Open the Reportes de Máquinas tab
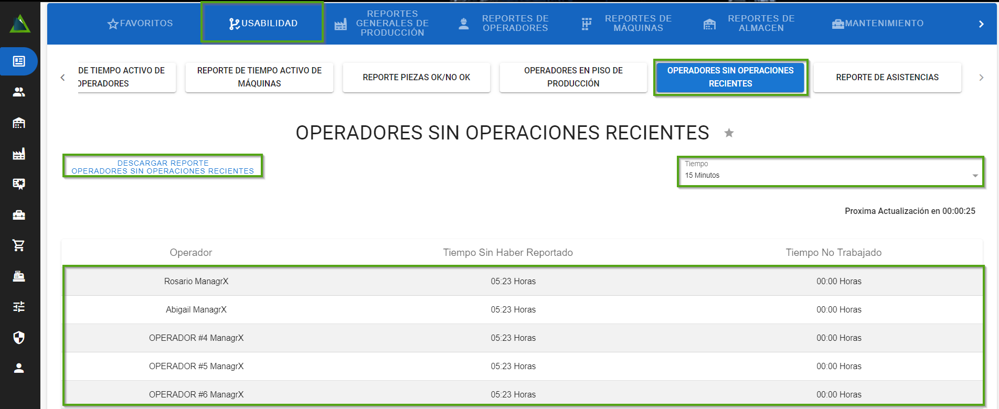The height and width of the screenshot is (409, 999). 627,24
